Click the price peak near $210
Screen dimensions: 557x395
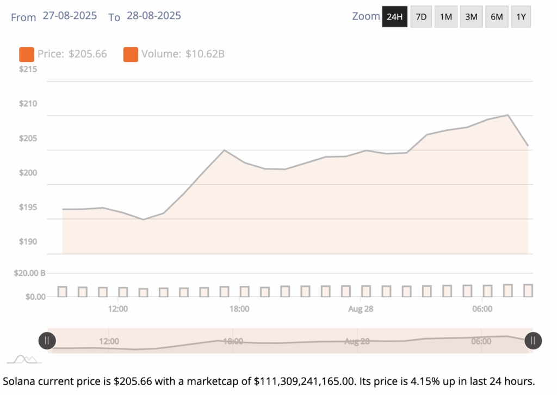pos(508,115)
